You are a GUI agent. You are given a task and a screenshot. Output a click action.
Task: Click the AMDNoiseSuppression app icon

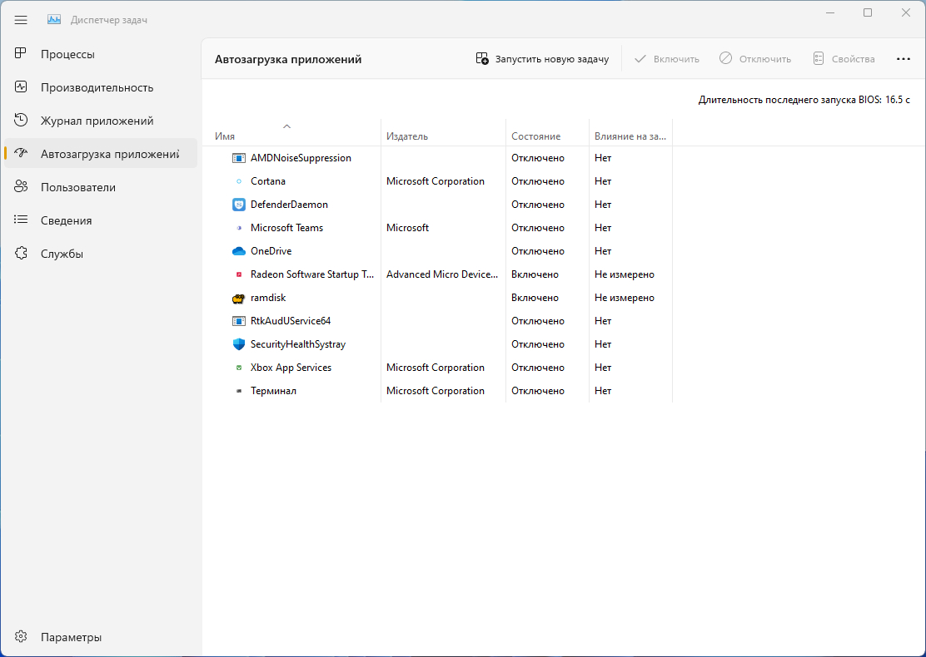[x=239, y=158]
